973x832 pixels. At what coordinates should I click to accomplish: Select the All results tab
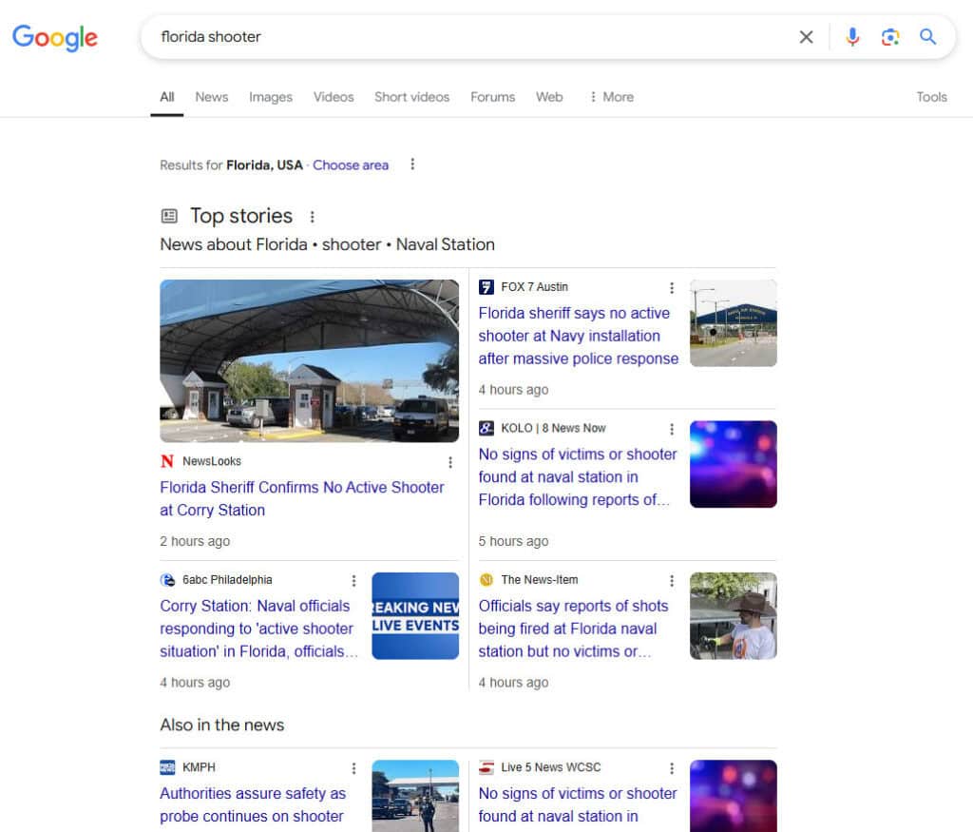tap(167, 97)
